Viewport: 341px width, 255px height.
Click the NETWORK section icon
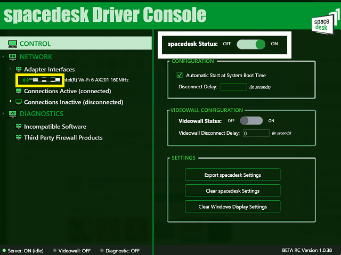[x=13, y=57]
